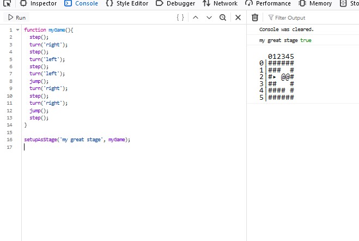Click the 'my great stage true' log entry
The image size is (359, 241).
point(285,40)
